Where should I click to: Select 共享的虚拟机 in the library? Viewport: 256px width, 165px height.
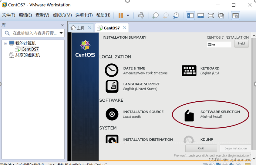click(x=28, y=55)
